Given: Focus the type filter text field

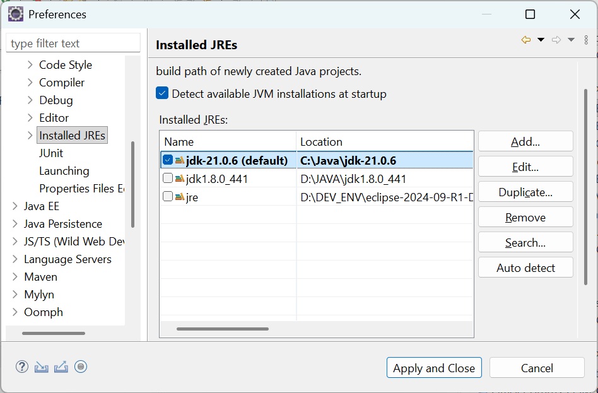Looking at the screenshot, I should coord(73,43).
